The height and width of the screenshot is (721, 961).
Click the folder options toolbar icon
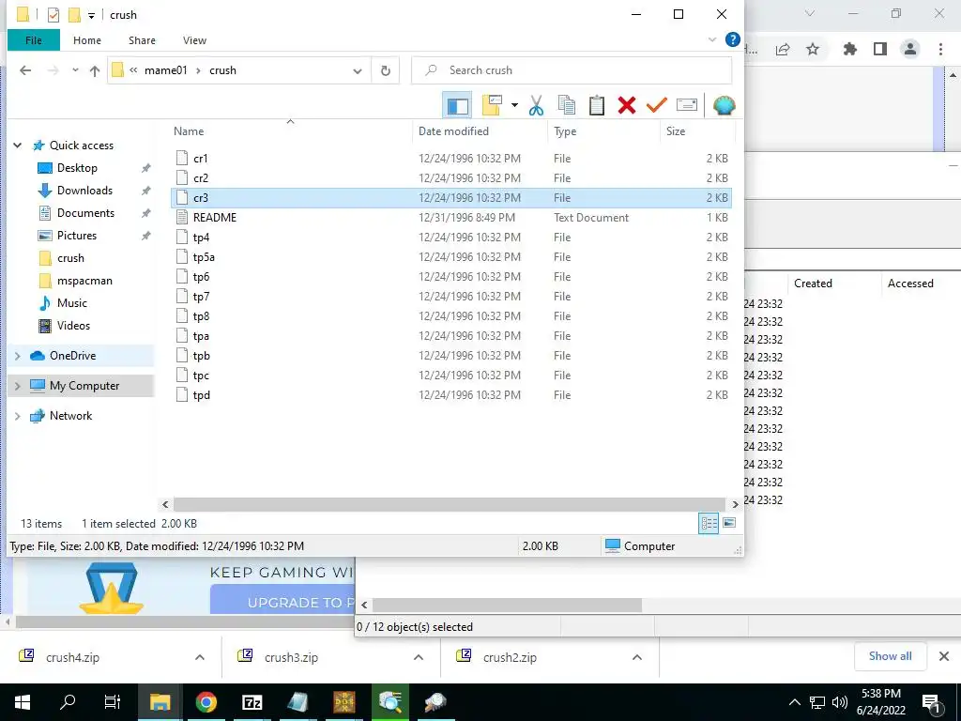pyautogui.click(x=492, y=105)
